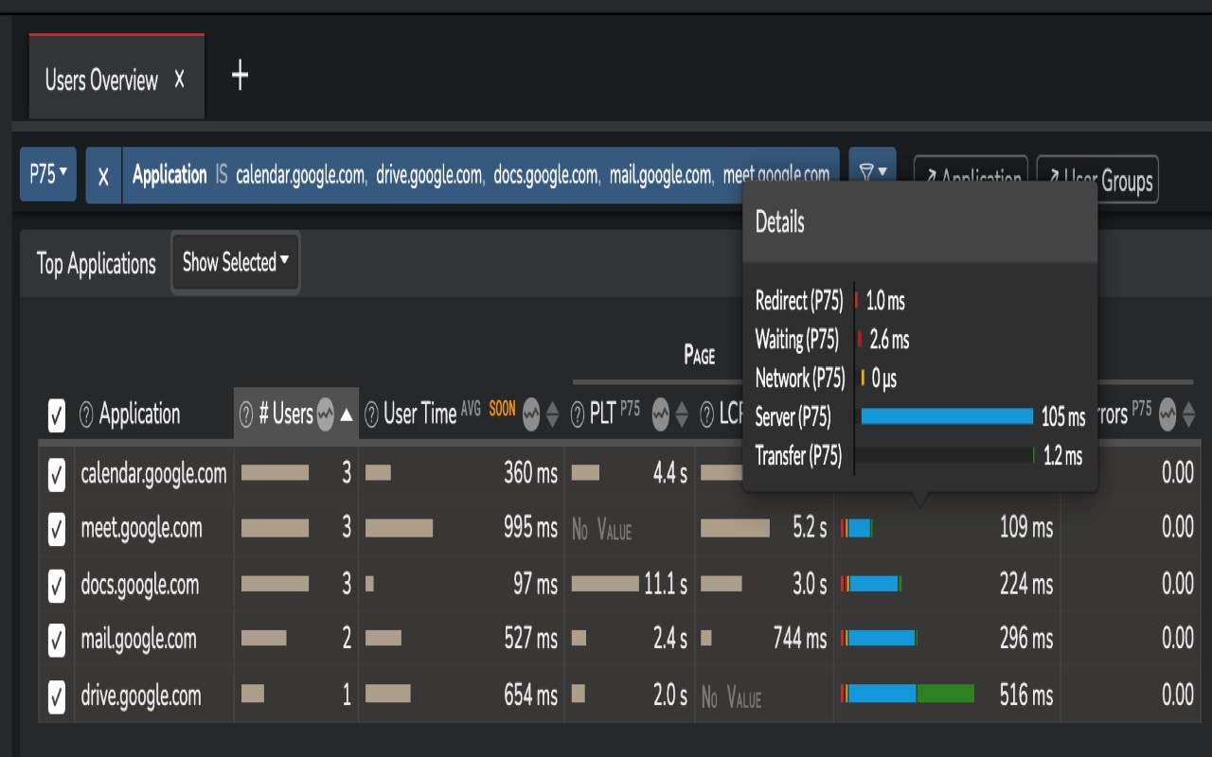
Task: Open mail.google.com application row
Action: click(x=138, y=640)
